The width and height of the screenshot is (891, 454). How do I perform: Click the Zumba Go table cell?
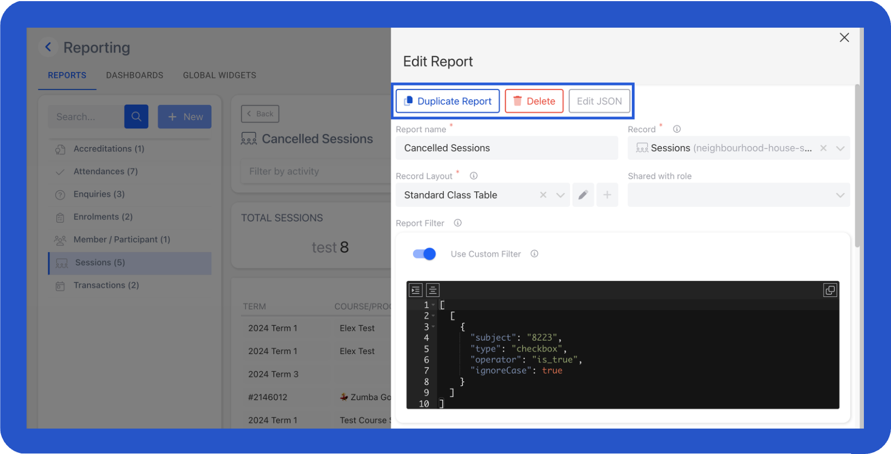pyautogui.click(x=365, y=397)
